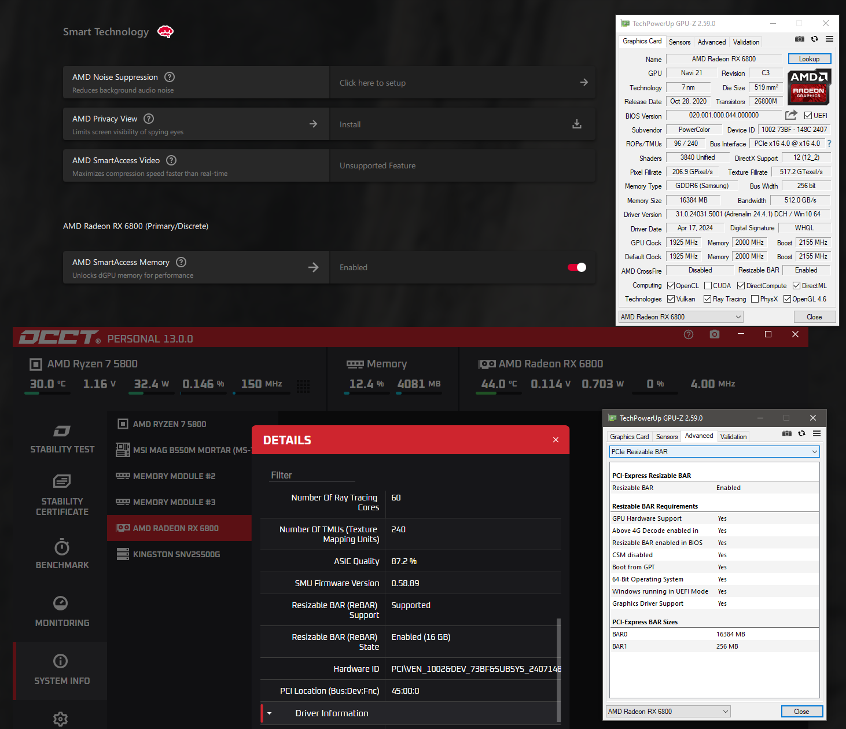Open hamburger menu in top GPU-Z window
This screenshot has height=729, width=846.
coord(829,39)
